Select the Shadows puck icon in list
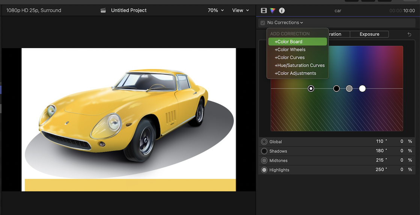The width and height of the screenshot is (420, 215). coord(264,151)
